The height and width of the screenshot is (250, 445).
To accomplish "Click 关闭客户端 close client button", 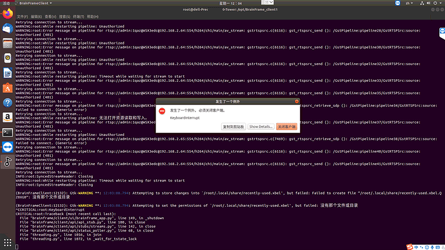I will pos(286,127).
